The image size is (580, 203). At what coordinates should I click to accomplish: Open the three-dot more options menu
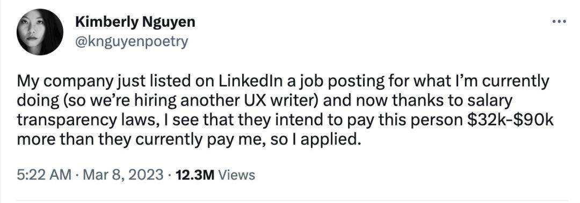click(559, 22)
